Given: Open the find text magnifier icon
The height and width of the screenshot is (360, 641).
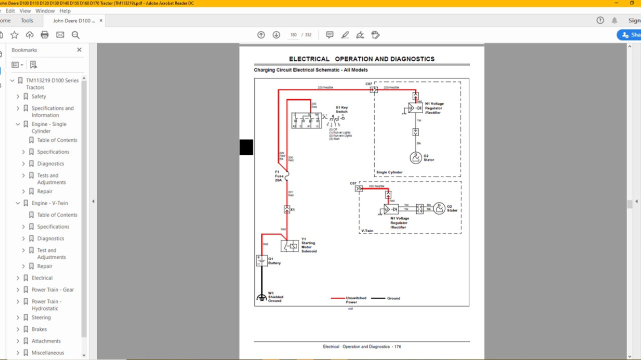Looking at the screenshot, I should coord(76,35).
